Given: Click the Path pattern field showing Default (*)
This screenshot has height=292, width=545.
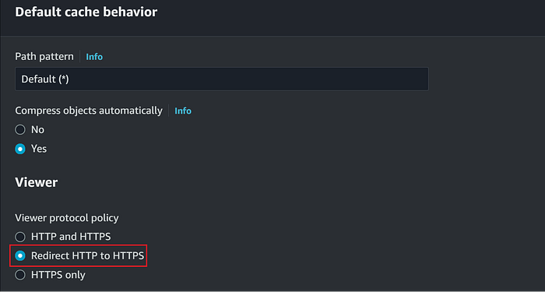Looking at the screenshot, I should pyautogui.click(x=222, y=79).
